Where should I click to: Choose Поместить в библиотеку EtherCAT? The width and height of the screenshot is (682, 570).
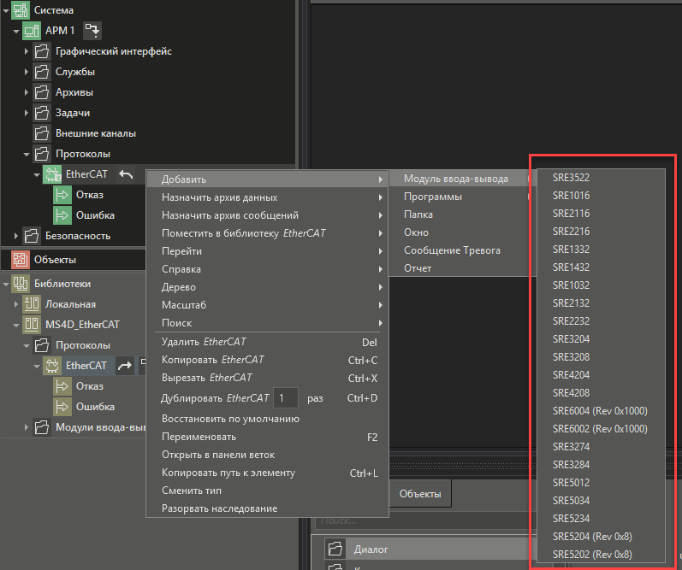pos(267,232)
